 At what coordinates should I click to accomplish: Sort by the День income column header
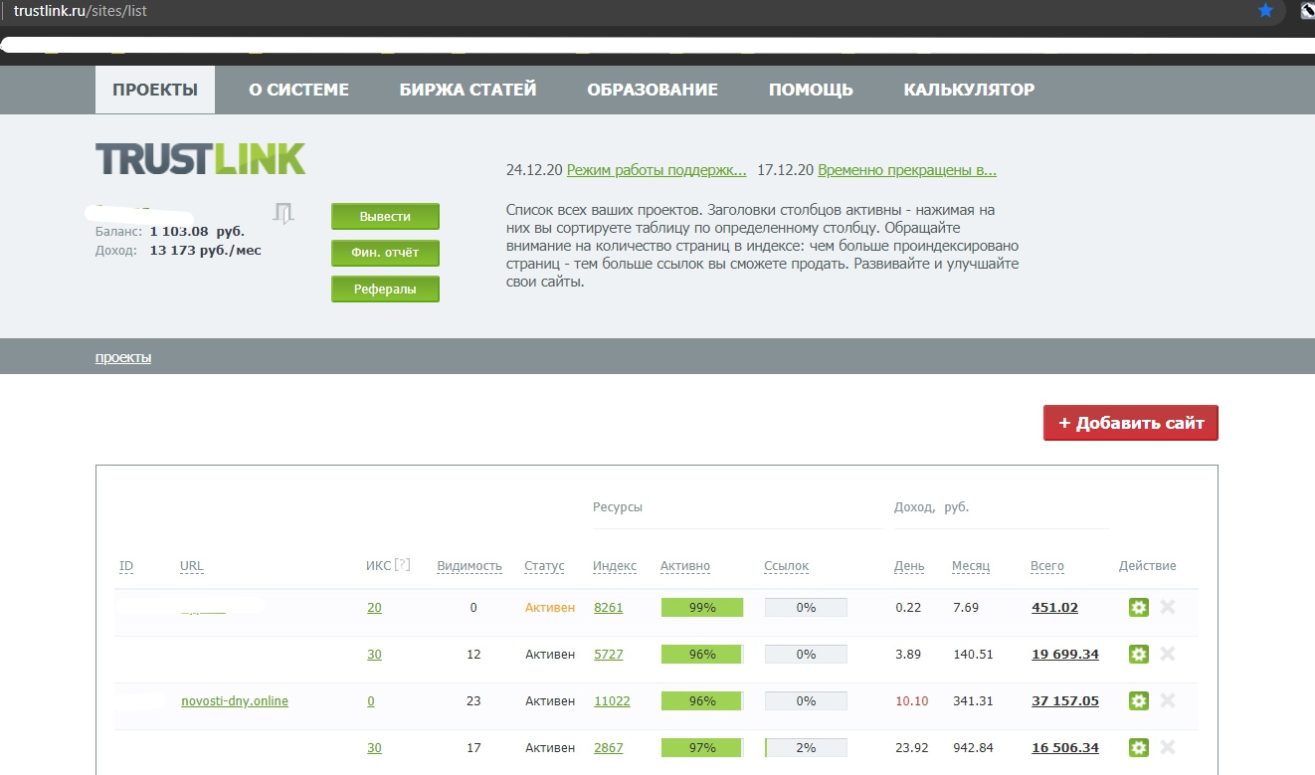coord(909,566)
